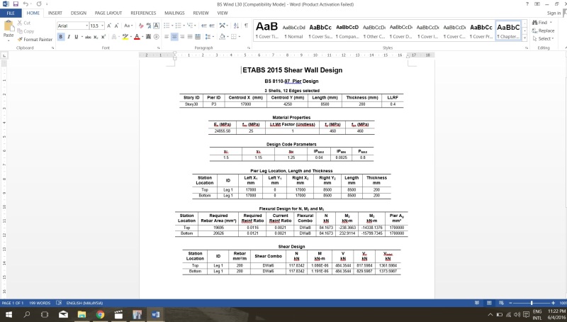This screenshot has width=567, height=322.
Task: Click the text highlight color button
Action: (125, 37)
